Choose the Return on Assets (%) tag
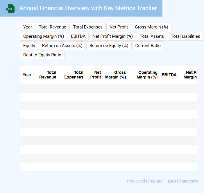The height and width of the screenshot is (193, 204). pyautogui.click(x=62, y=46)
